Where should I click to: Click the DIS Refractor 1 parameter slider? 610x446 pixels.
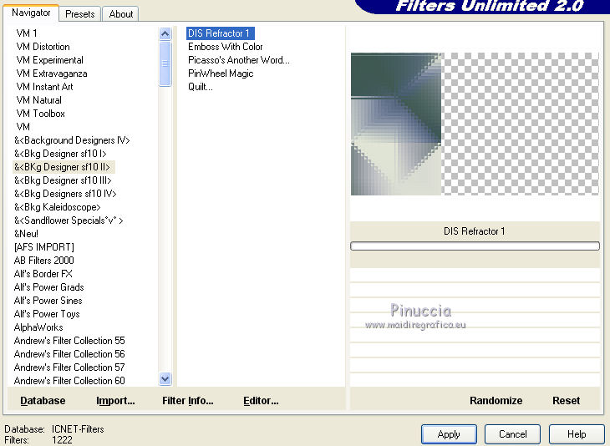point(475,246)
